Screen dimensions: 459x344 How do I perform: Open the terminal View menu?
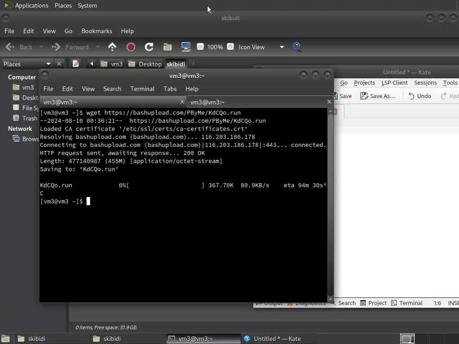88,89
